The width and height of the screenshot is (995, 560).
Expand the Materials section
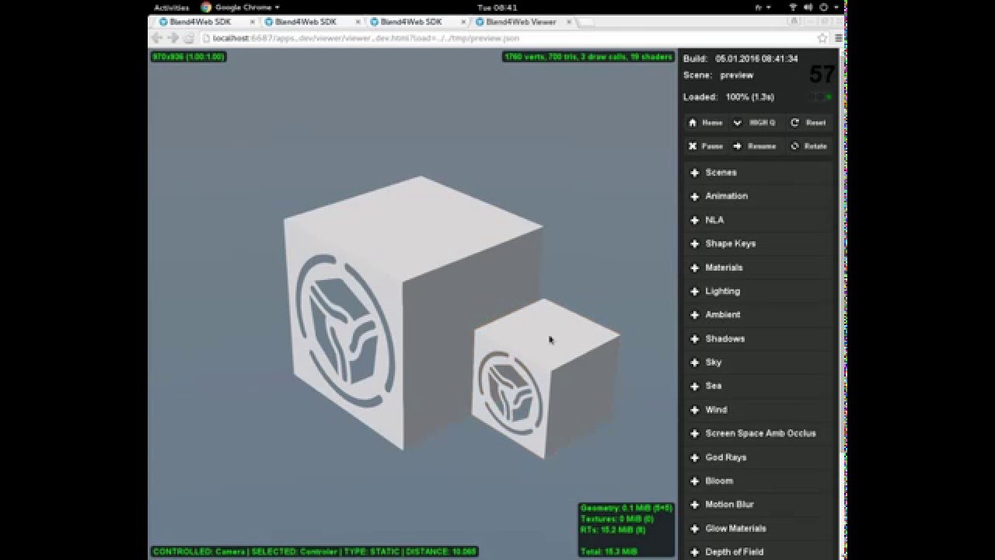[x=759, y=268]
